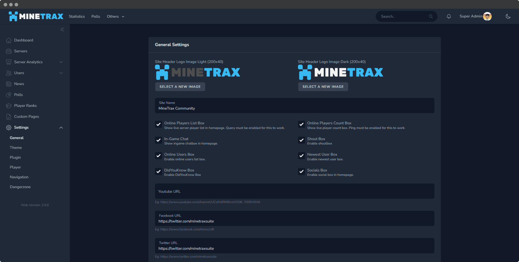Viewport: 519px width, 262px height.
Task: Toggle the Socials Box checkbox
Action: (302, 171)
